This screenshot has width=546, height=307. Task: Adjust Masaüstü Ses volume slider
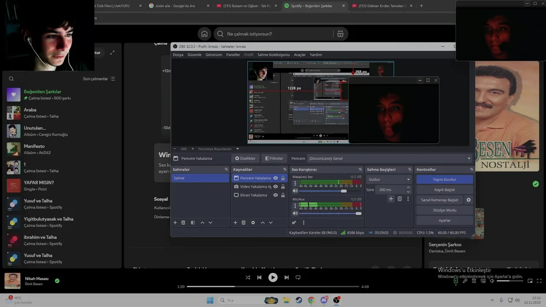point(330,191)
